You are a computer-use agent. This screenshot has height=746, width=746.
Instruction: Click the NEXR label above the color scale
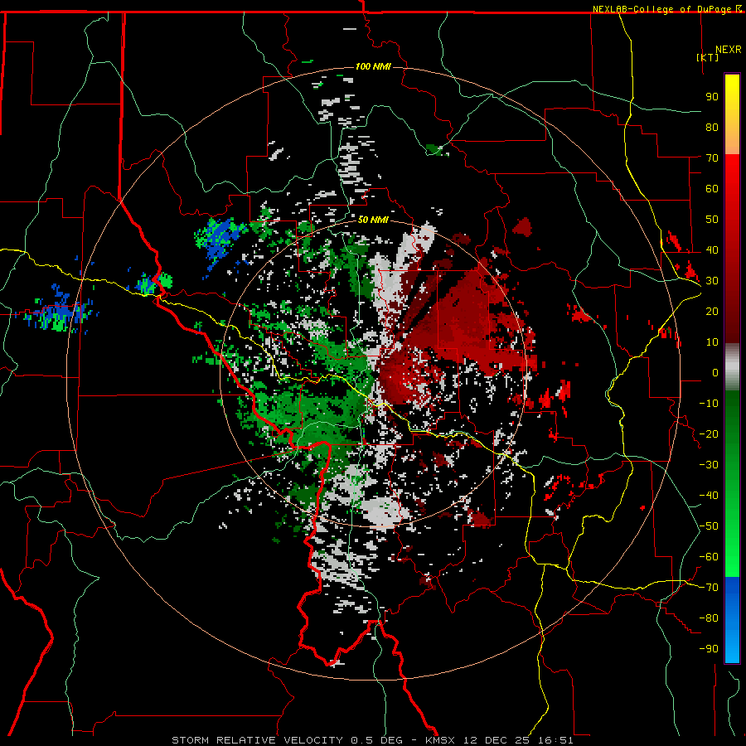point(729,50)
